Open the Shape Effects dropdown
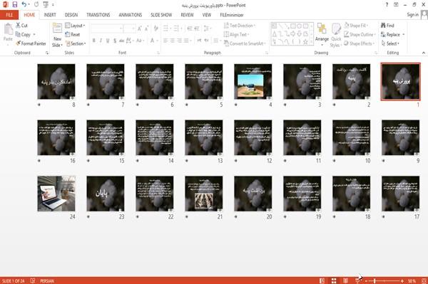The width and height of the screenshot is (428, 284). point(359,43)
